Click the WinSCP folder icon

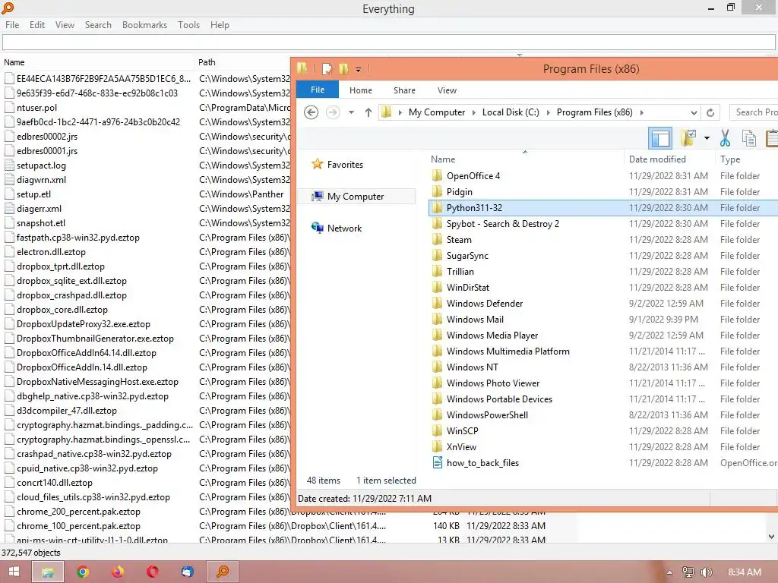pyautogui.click(x=437, y=431)
